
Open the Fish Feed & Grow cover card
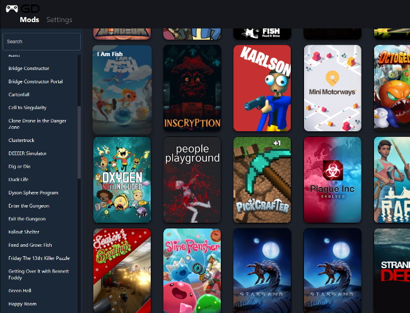coord(262,33)
